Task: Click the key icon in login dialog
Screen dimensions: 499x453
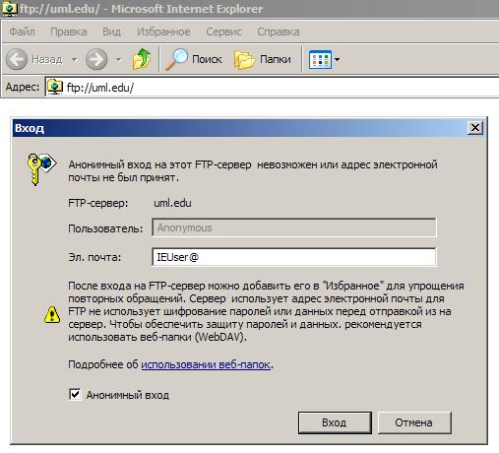Action: tap(41, 168)
